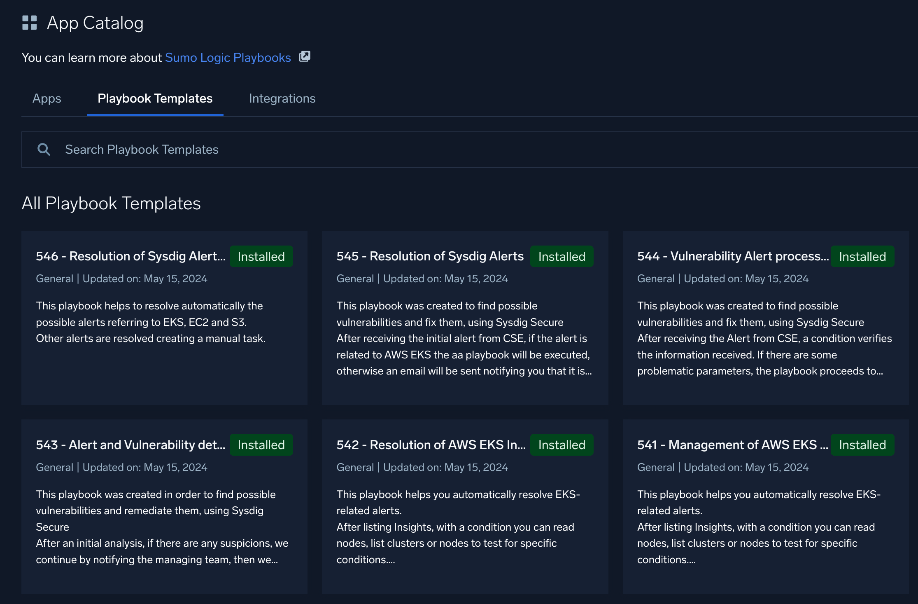The width and height of the screenshot is (918, 604).
Task: Open the 541 - Management of AWS EKS title
Action: (733, 445)
